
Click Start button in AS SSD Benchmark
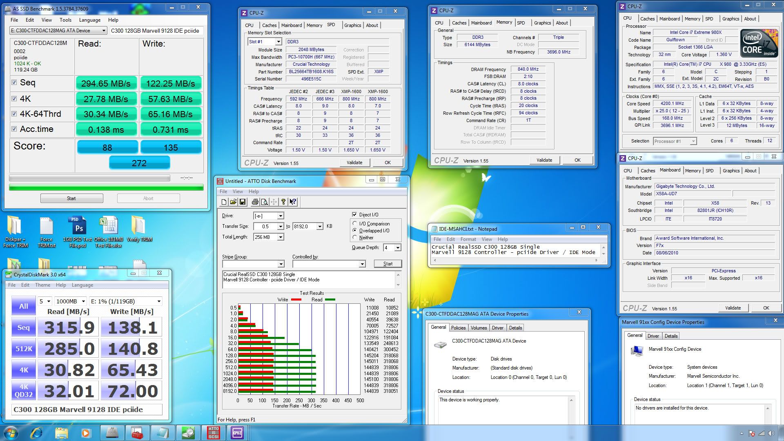[x=71, y=198]
